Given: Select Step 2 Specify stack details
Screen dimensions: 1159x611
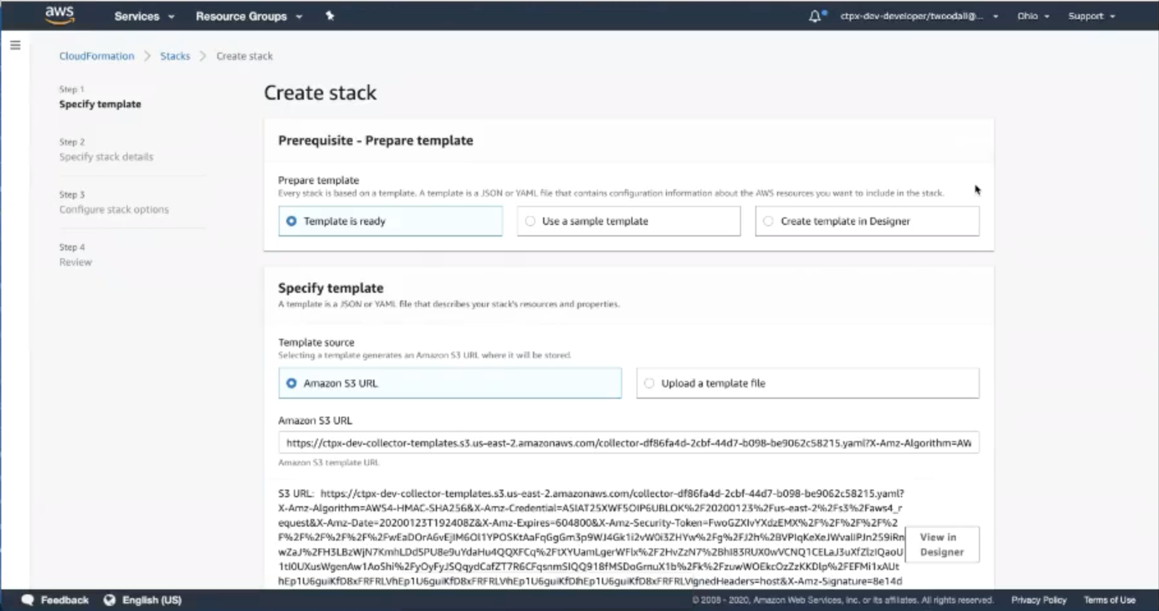Looking at the screenshot, I should (106, 150).
